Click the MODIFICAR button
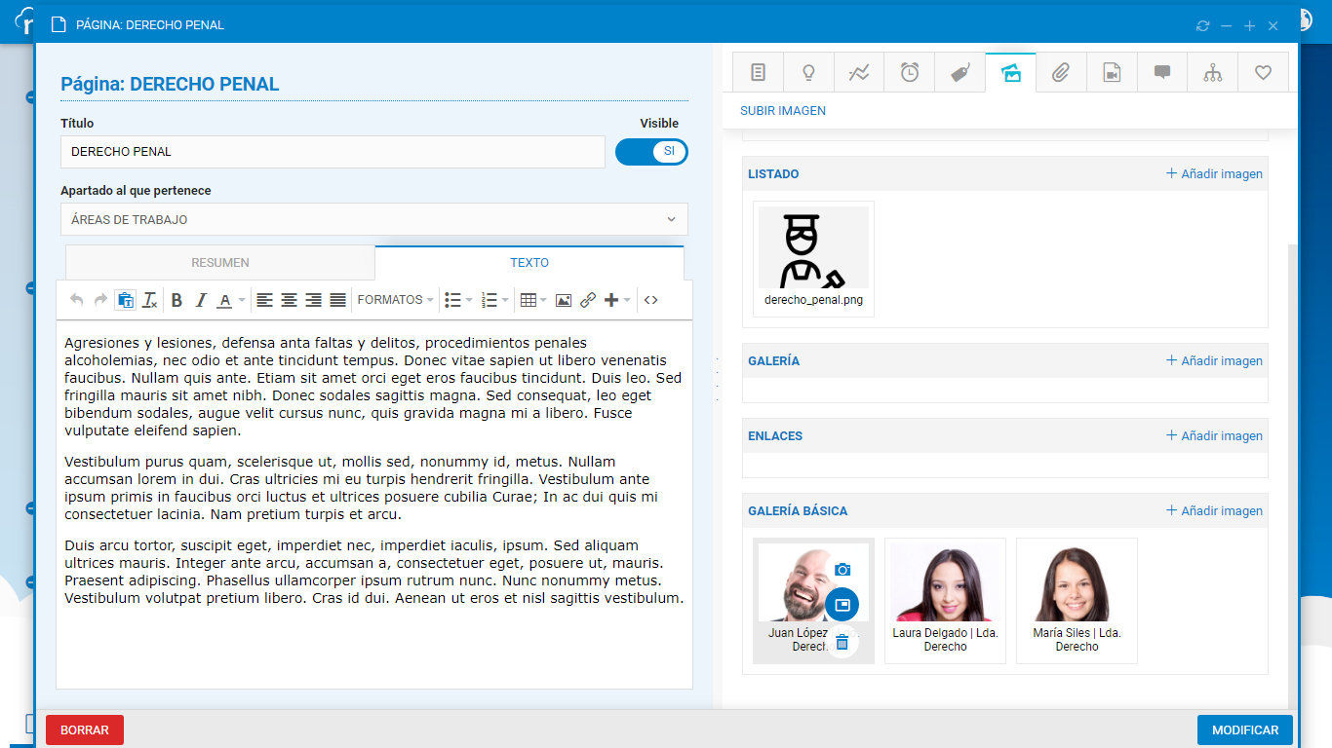 click(1244, 730)
